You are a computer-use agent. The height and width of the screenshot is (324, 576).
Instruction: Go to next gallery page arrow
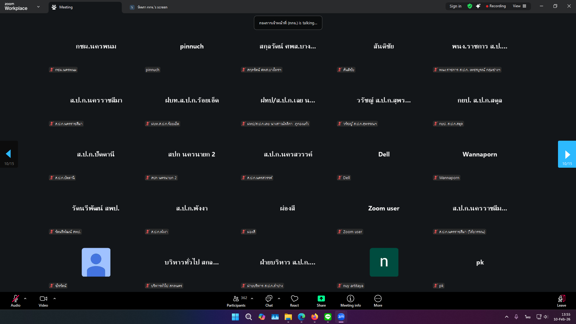(567, 154)
